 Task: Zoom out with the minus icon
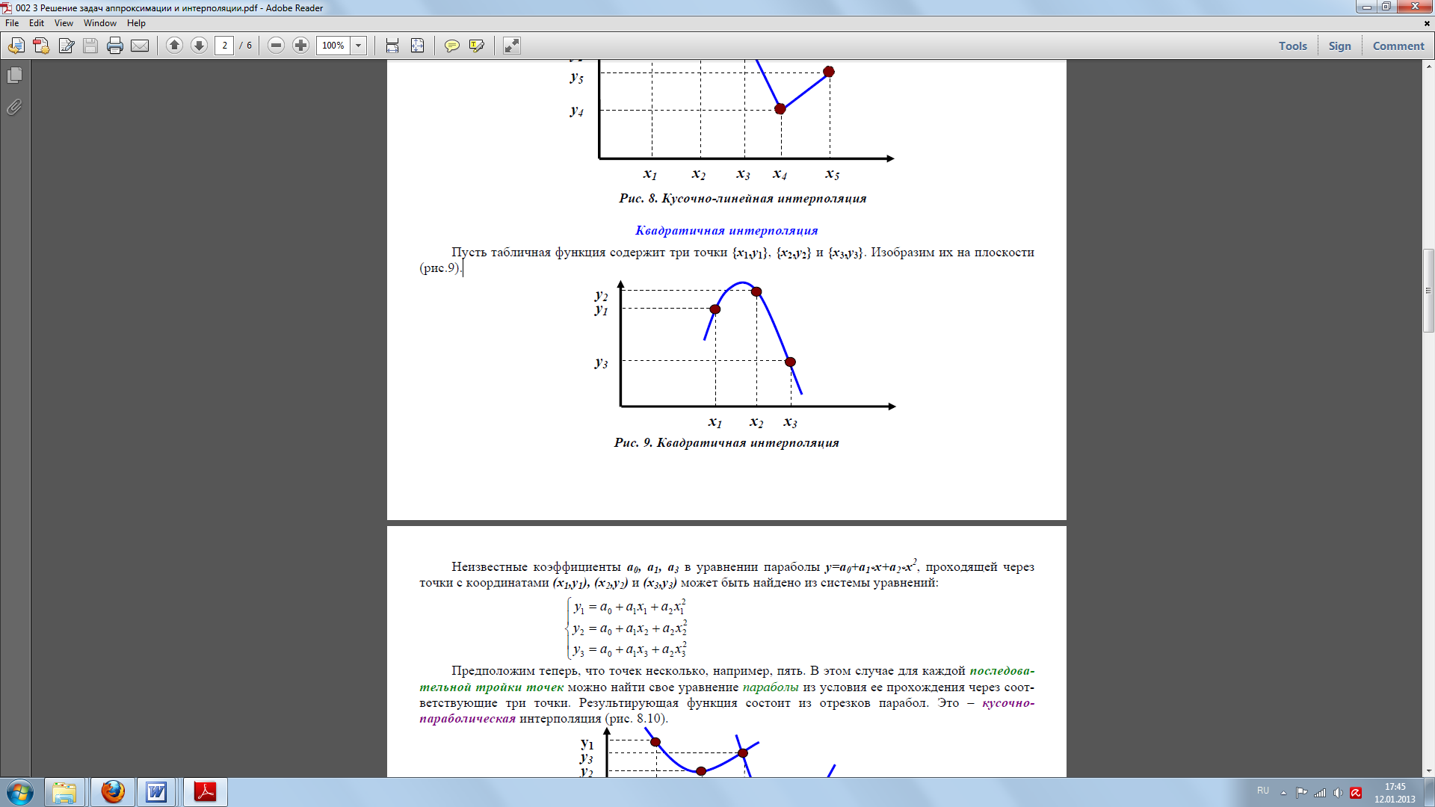[x=276, y=46]
